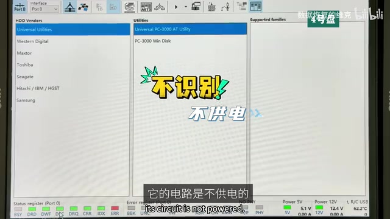Click the greyed-out '1b' toolbar icon
The height and width of the screenshot is (219, 390).
coord(99,7)
